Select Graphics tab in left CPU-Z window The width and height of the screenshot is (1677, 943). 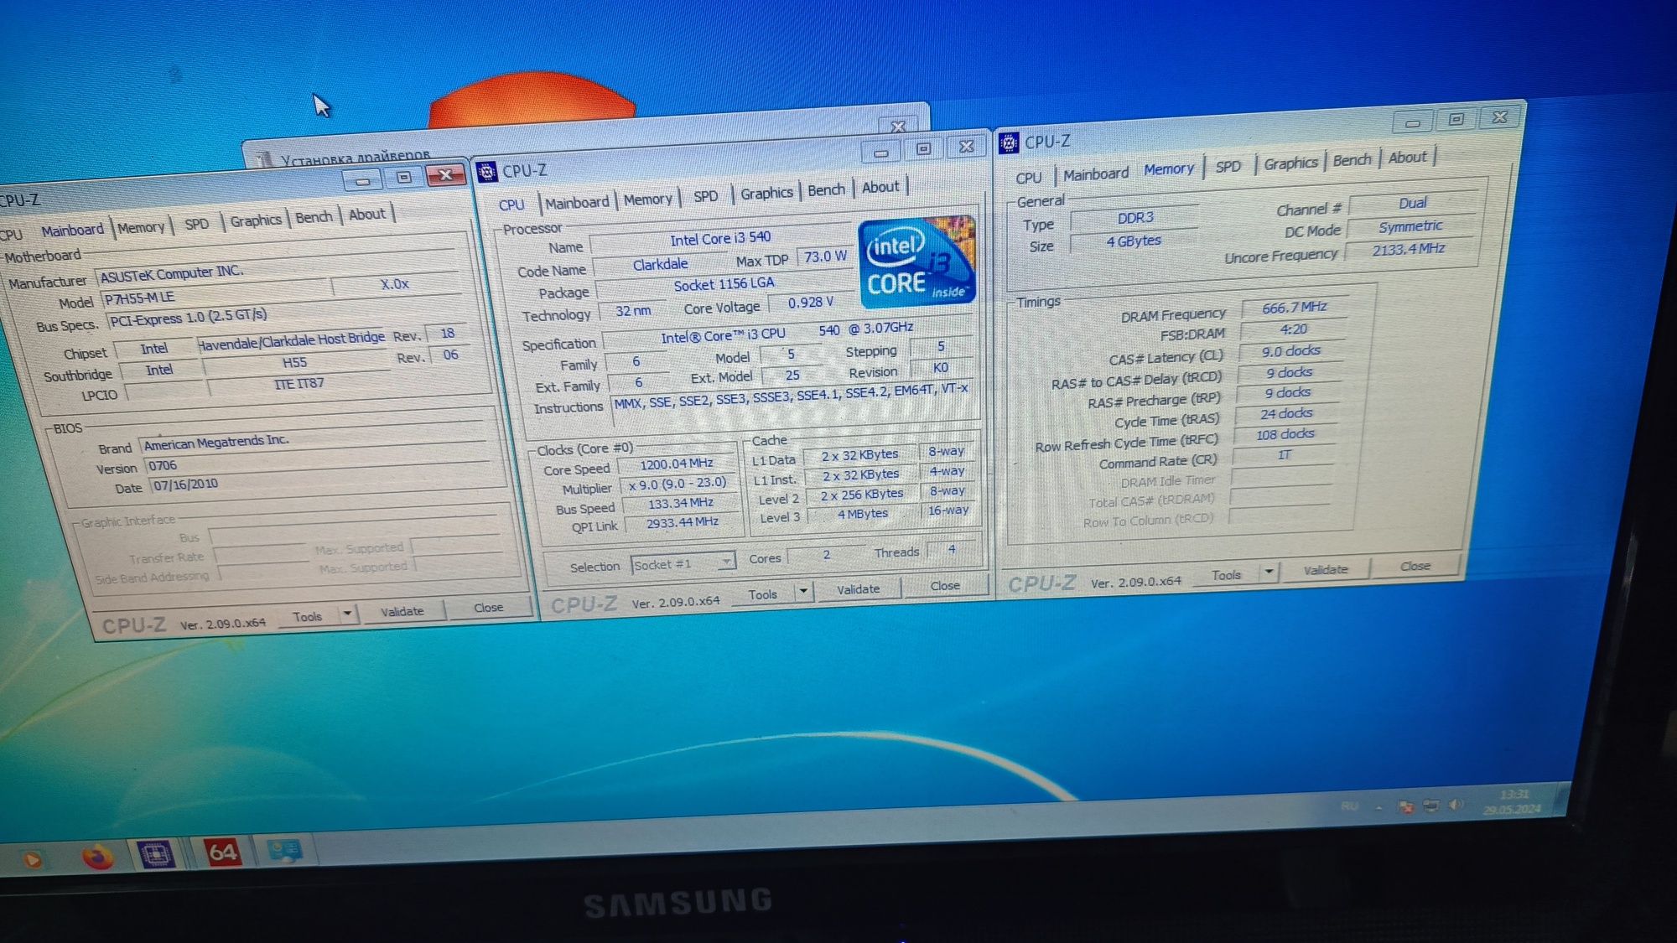(x=256, y=220)
